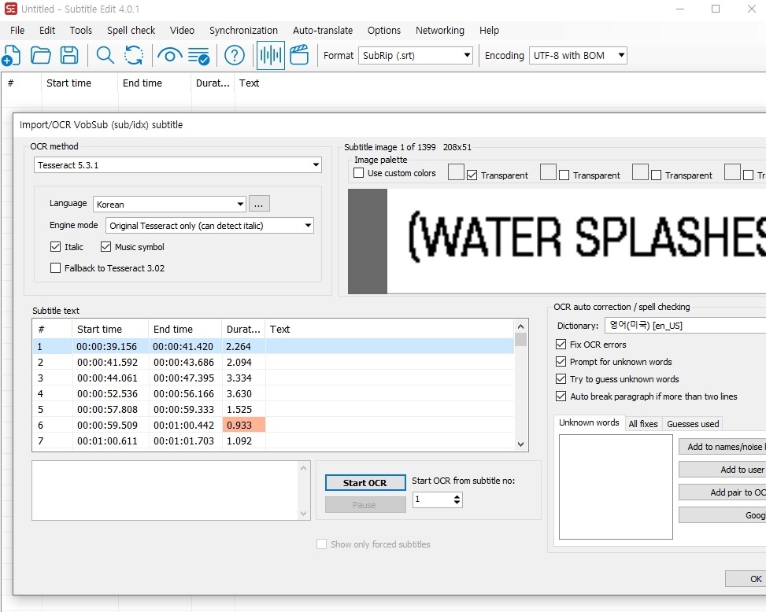
Task: Click the Replace arrows icon
Action: (134, 56)
